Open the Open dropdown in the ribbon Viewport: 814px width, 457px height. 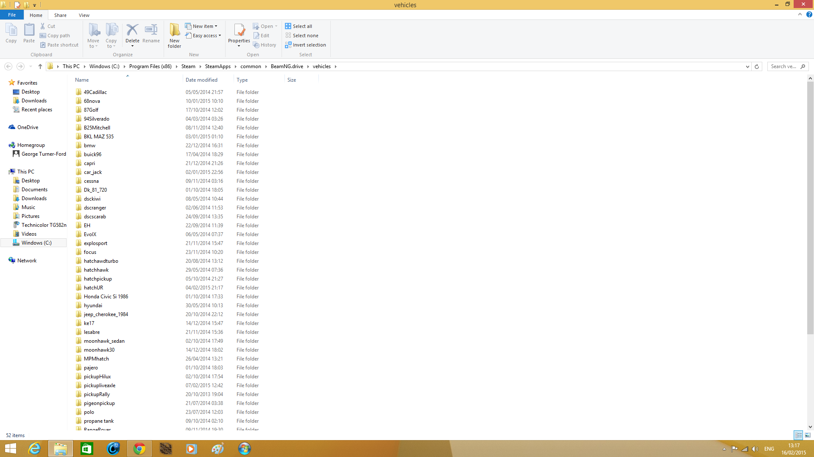click(x=265, y=26)
